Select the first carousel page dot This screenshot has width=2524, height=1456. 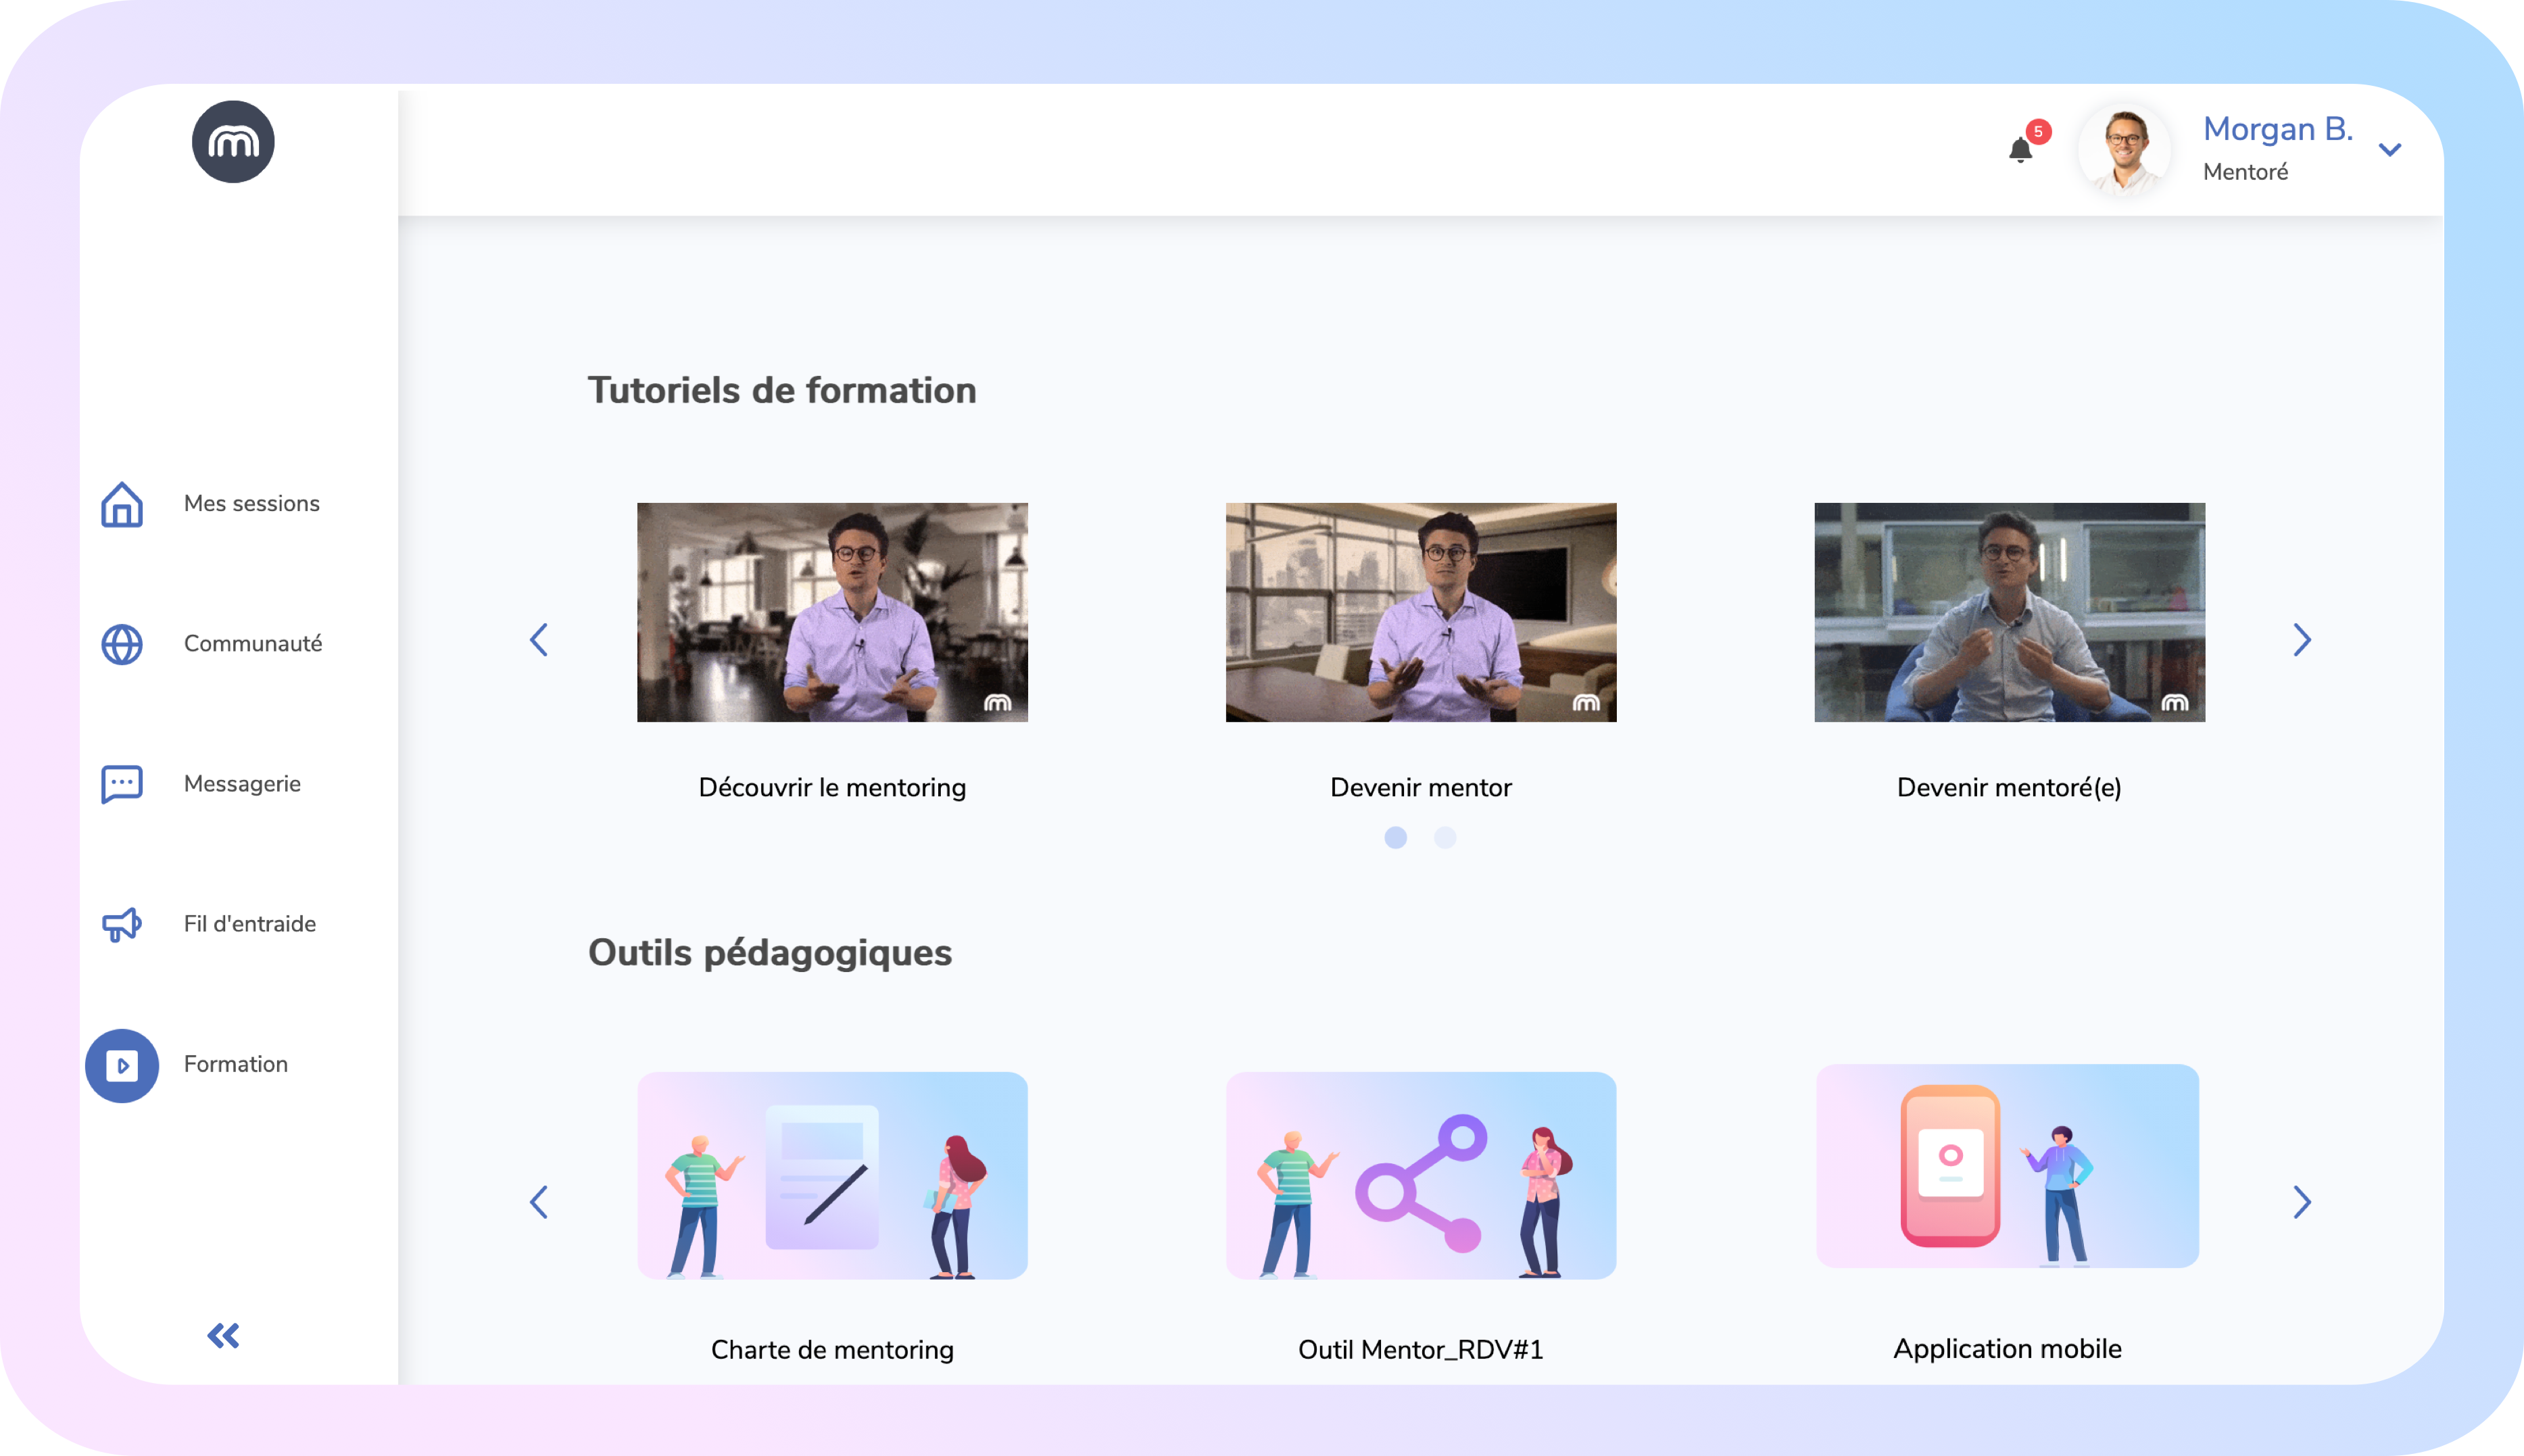click(x=1396, y=837)
